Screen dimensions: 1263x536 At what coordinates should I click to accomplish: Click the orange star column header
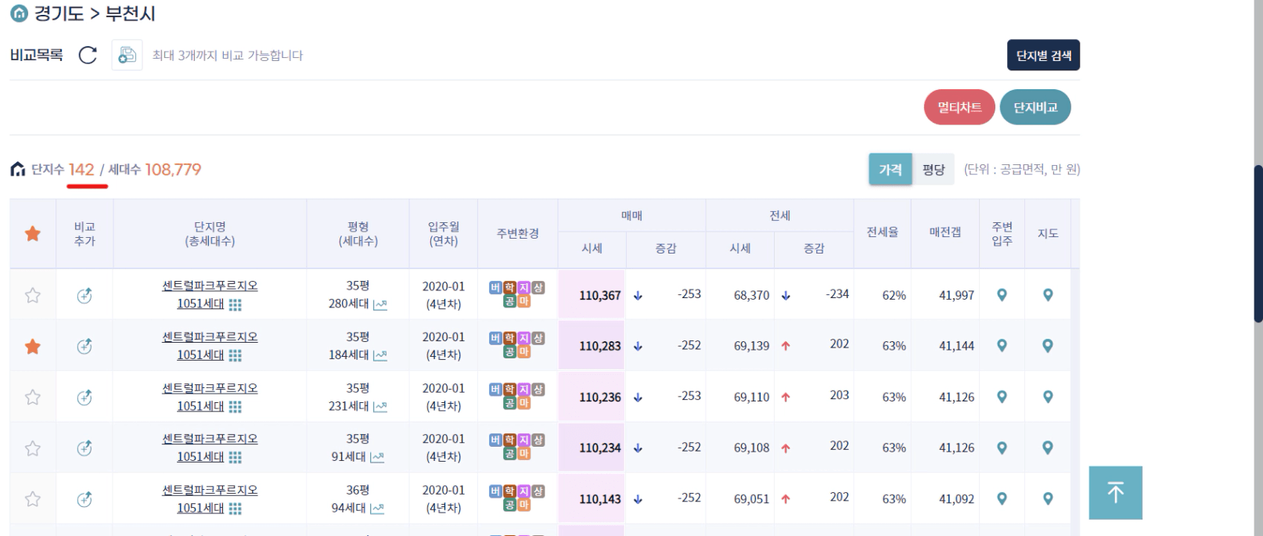(x=33, y=233)
